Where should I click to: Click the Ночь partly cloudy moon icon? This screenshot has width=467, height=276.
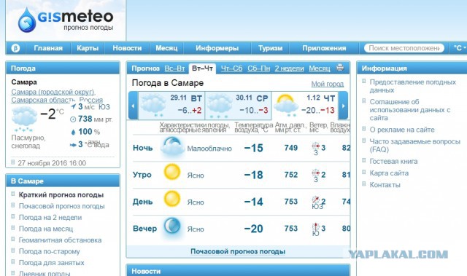tap(172, 146)
